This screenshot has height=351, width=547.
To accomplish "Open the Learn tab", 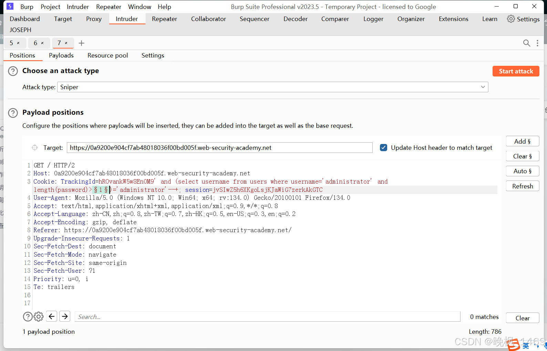I will [x=490, y=19].
